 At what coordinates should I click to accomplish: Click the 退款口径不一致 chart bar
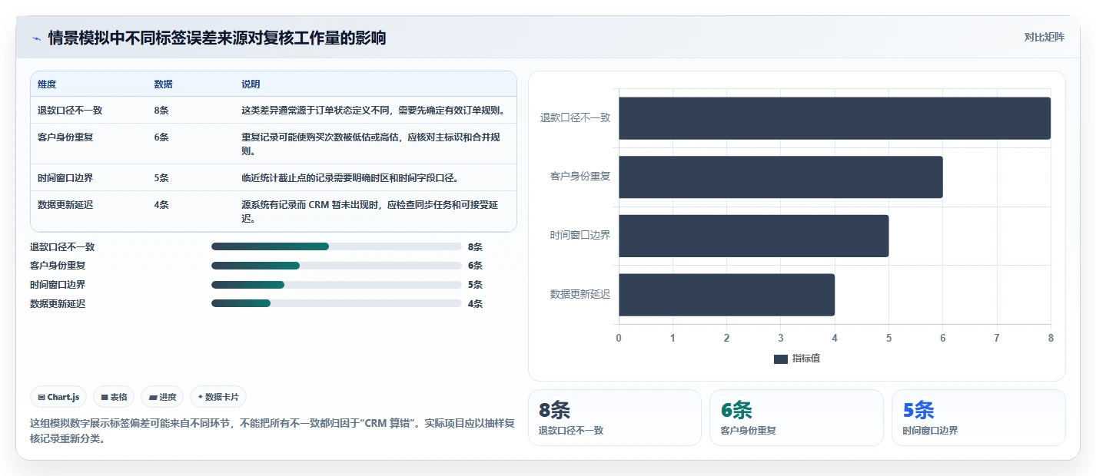pyautogui.click(x=835, y=118)
